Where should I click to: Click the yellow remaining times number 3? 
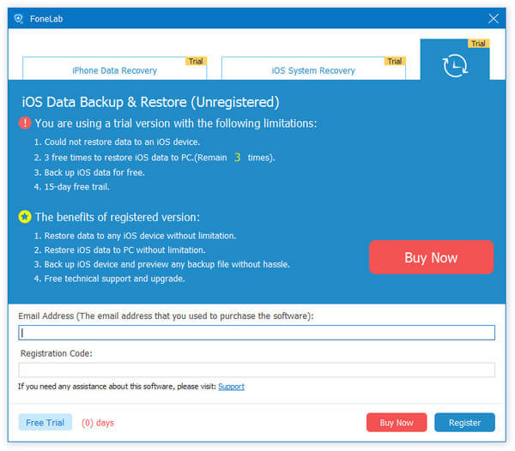(x=237, y=158)
